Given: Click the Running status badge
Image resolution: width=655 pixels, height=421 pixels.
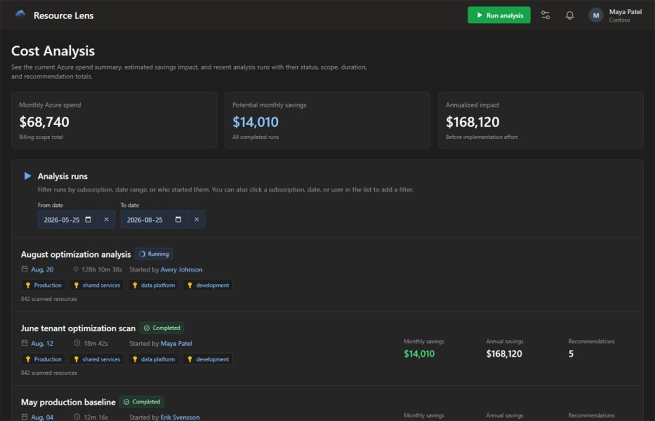Looking at the screenshot, I should [x=154, y=254].
